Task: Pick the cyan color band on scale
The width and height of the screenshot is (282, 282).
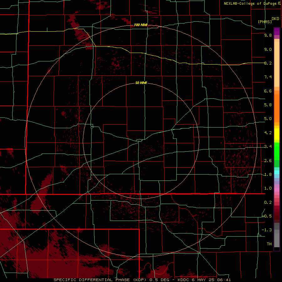Action: click(x=277, y=172)
